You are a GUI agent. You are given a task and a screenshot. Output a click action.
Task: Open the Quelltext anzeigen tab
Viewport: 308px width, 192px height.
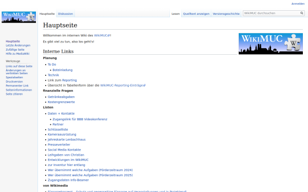point(196,14)
